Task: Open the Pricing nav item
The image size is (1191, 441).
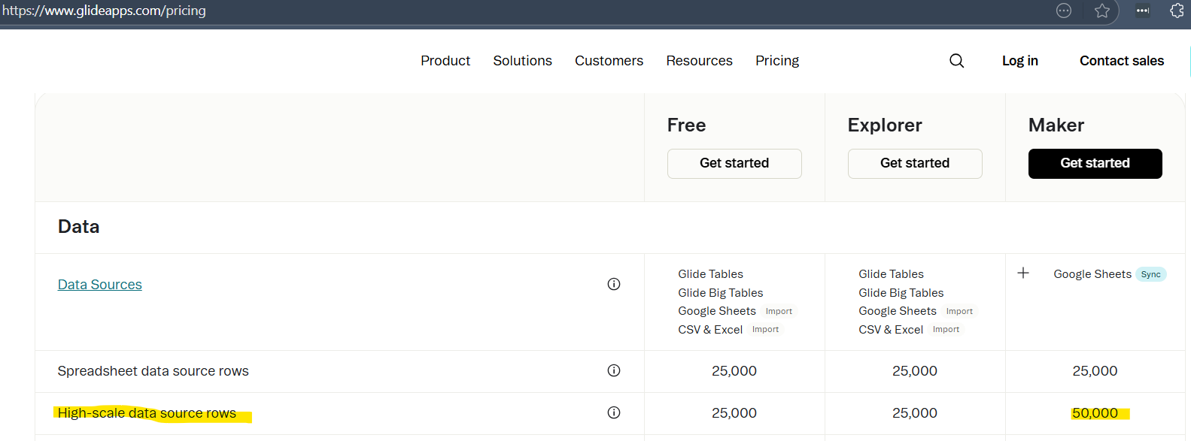Action: click(777, 61)
